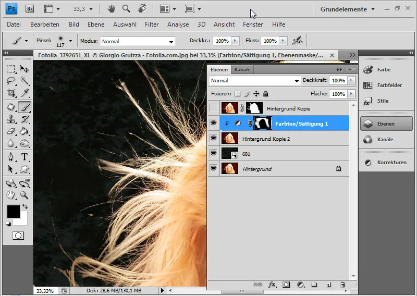
Task: Toggle lock all for layer
Action: (265, 94)
